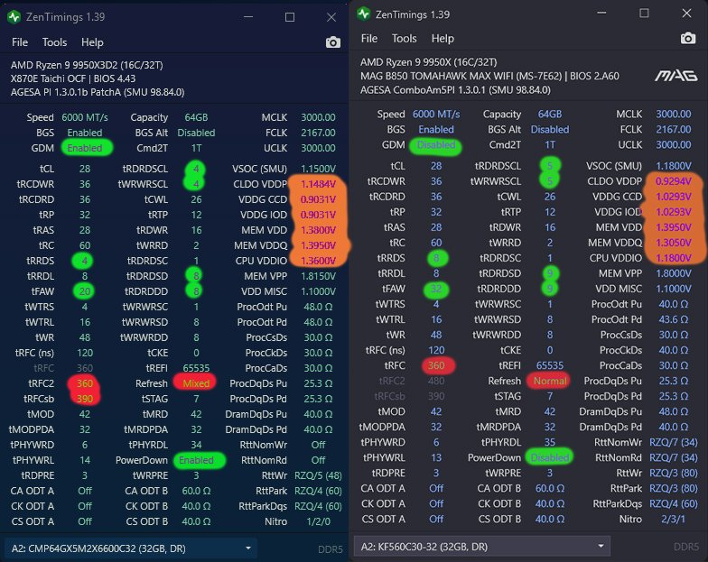Close the left ZenTimings window
The height and width of the screenshot is (562, 708).
[x=331, y=17]
